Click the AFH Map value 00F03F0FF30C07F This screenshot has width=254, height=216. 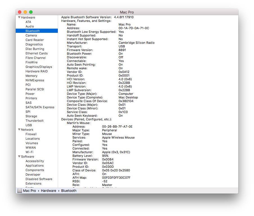(x=116, y=178)
